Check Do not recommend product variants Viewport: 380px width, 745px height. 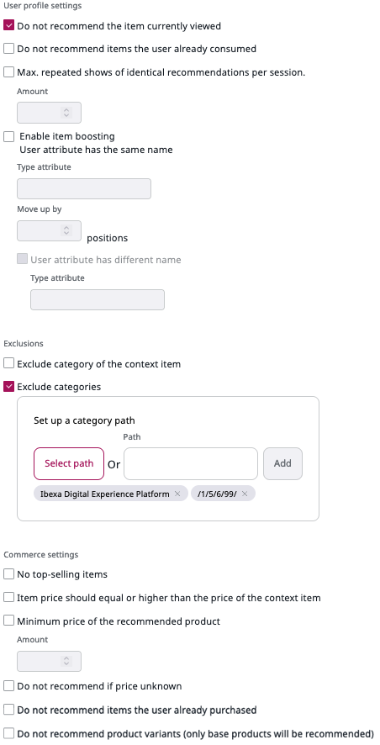click(8, 732)
